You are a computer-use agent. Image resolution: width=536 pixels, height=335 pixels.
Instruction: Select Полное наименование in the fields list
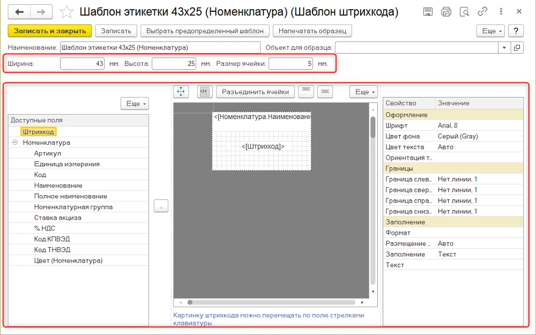[x=71, y=196]
